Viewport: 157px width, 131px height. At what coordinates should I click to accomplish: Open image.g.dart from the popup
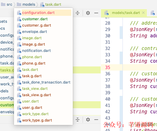point(34,44)
